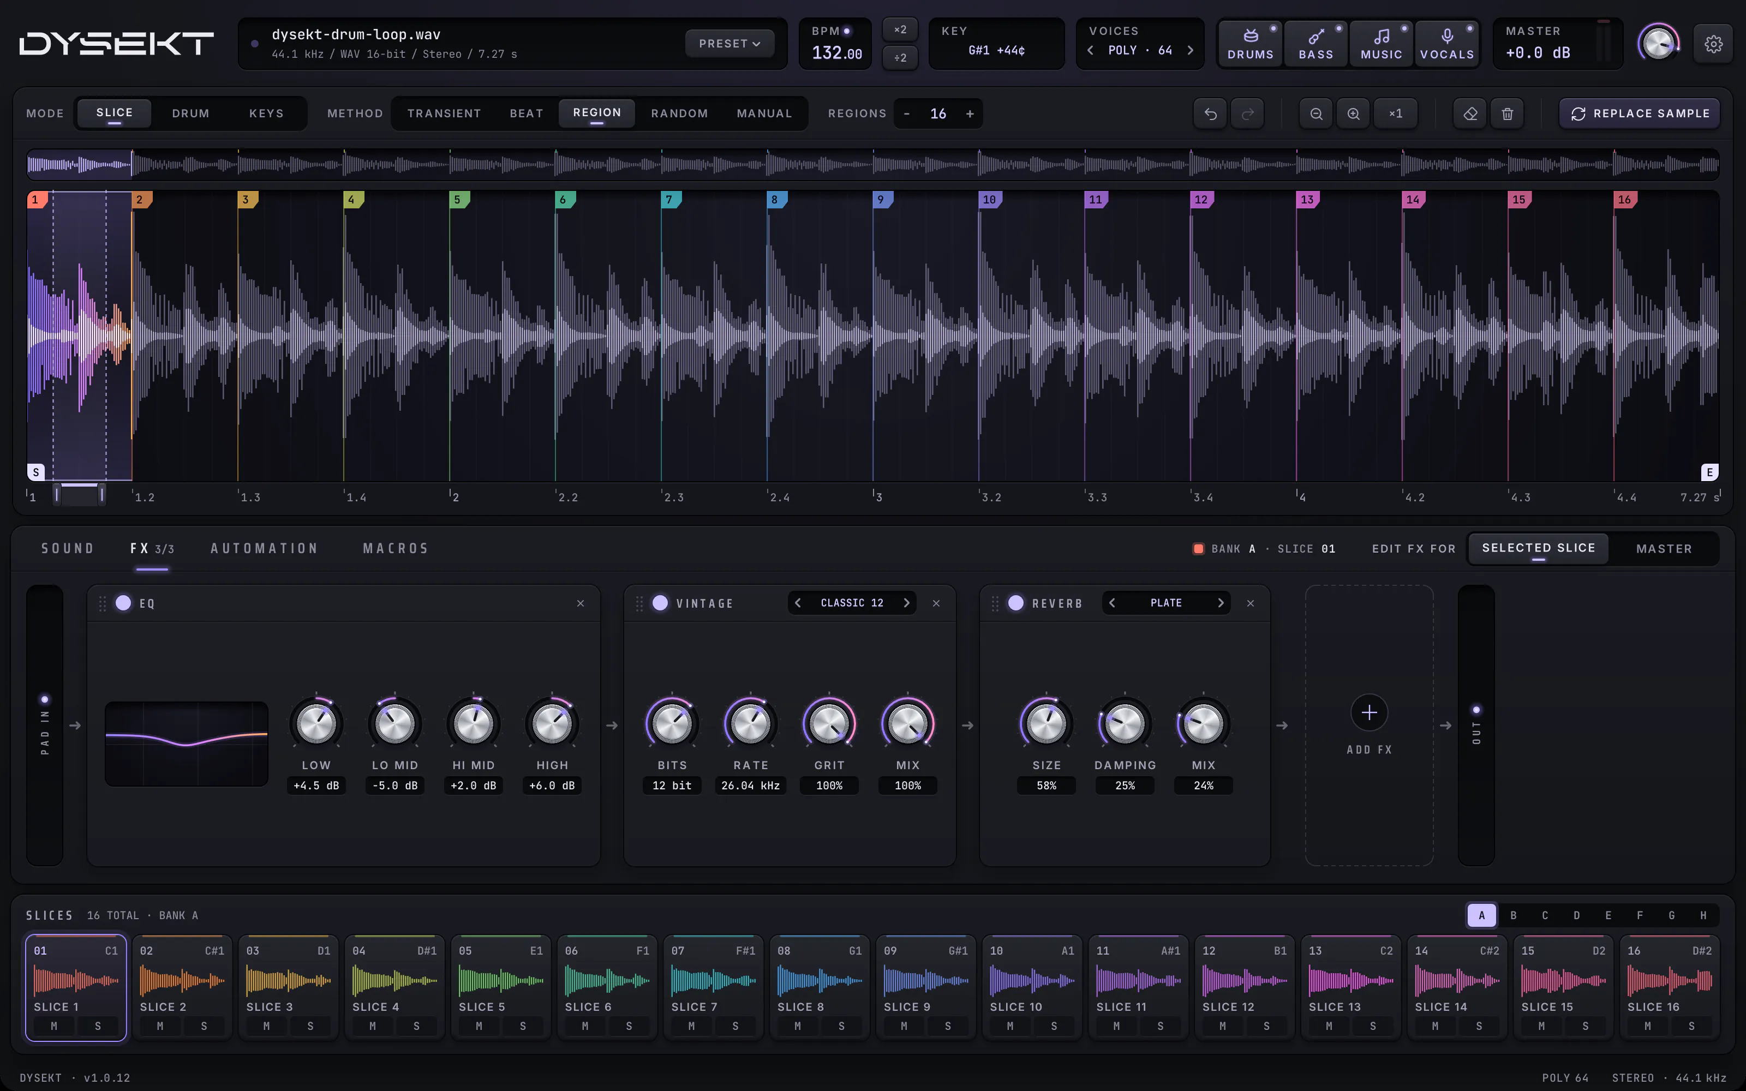This screenshot has height=1091, width=1746.
Task: Previous reverb type before PLATE
Action: (1112, 603)
